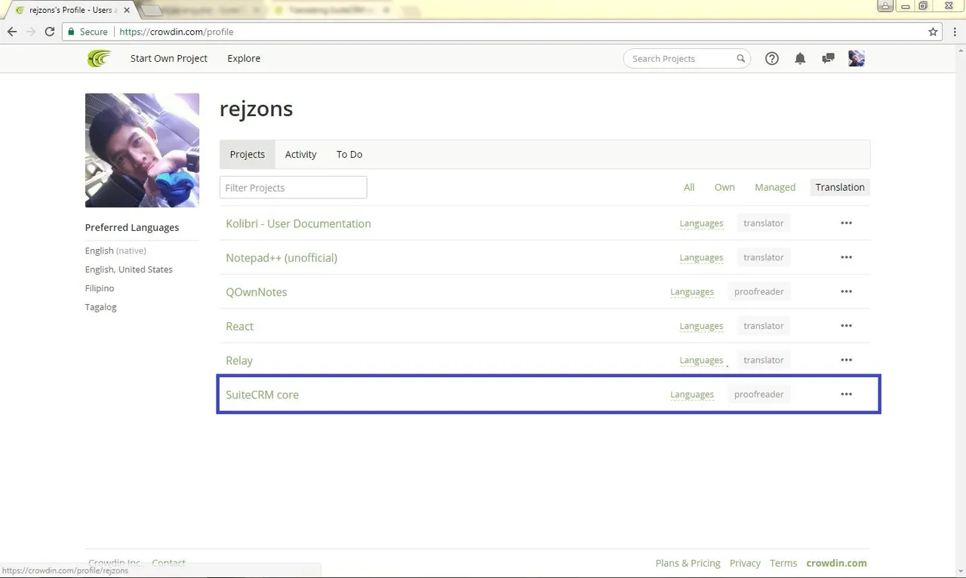Filter projects by Own
Viewport: 966px width, 578px height.
(724, 187)
